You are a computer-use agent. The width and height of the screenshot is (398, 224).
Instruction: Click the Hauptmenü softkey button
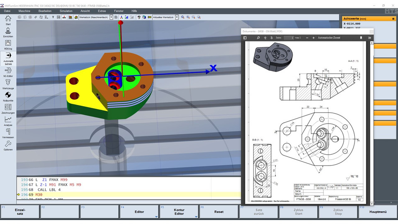[378, 212]
